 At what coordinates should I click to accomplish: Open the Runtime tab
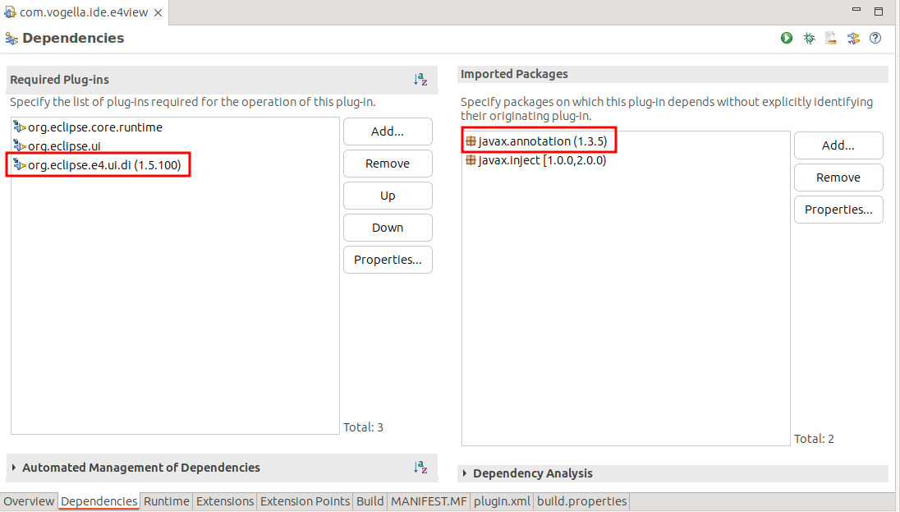point(167,501)
